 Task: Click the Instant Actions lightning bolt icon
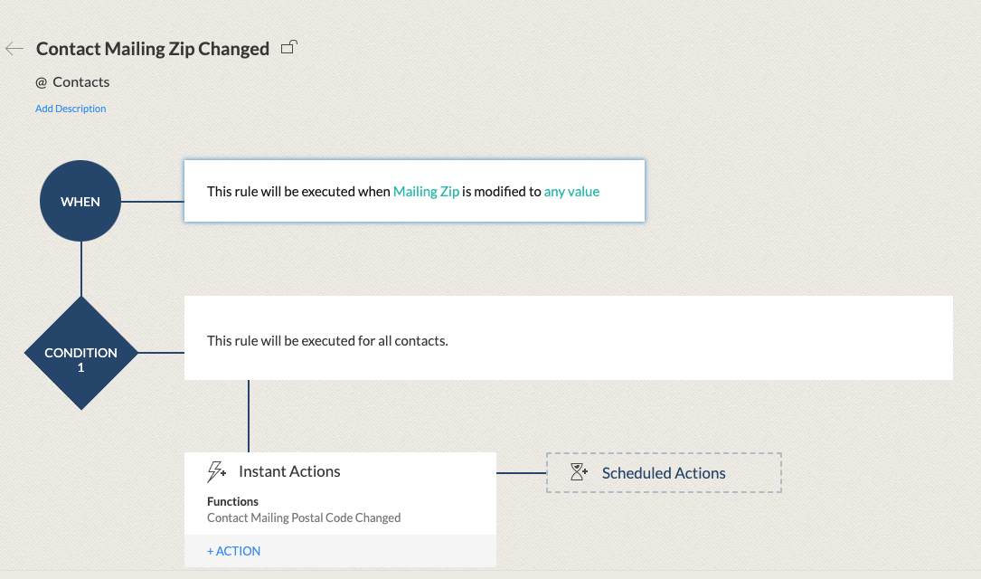pos(217,471)
